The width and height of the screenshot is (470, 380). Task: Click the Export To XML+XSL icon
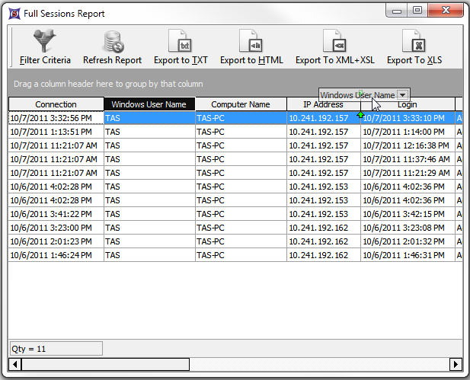[x=334, y=41]
